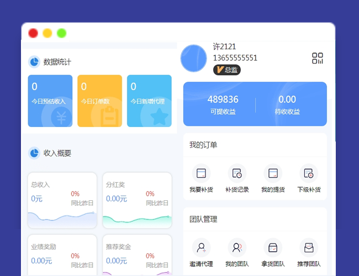Viewport: 359px width, 276px height.
Task: Open 邀请代理 icon
Action: 201,248
